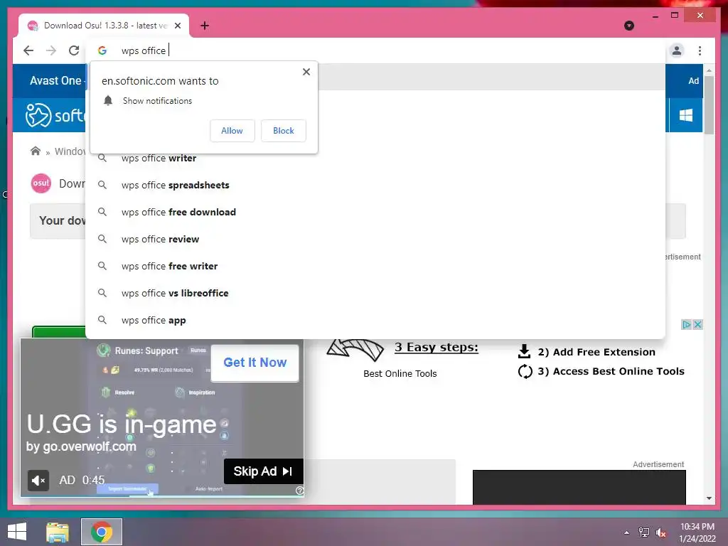Click Add Free Extension step

click(596, 352)
